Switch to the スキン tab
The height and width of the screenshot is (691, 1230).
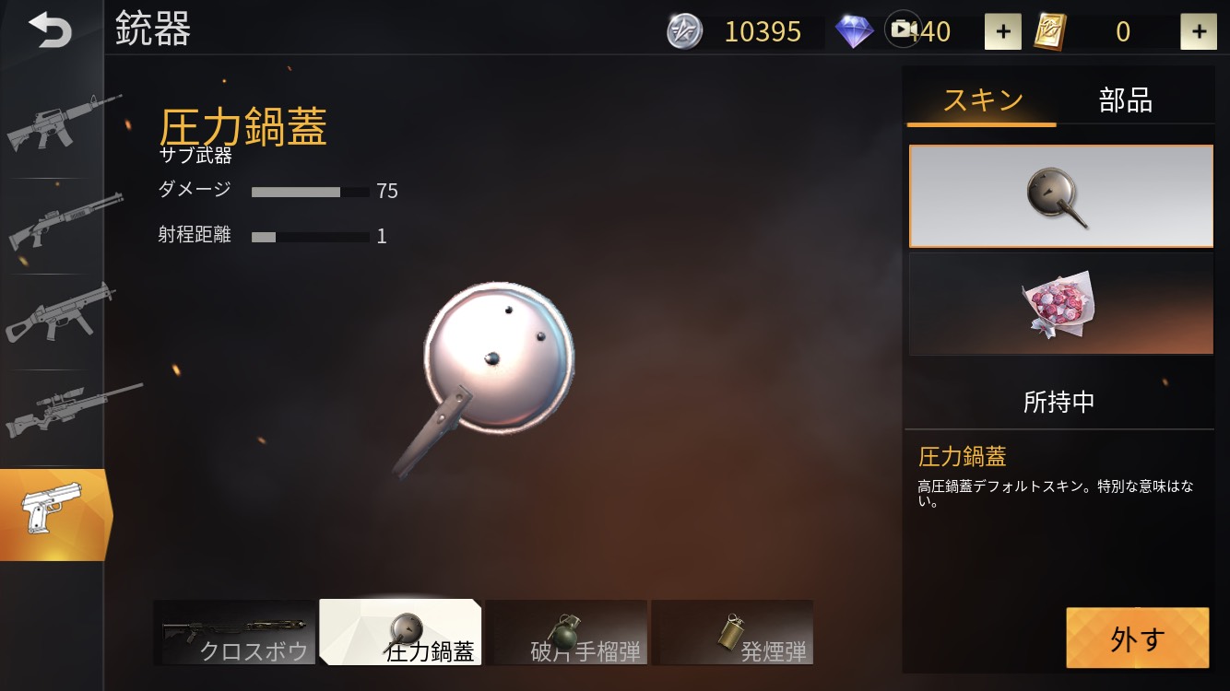(982, 99)
